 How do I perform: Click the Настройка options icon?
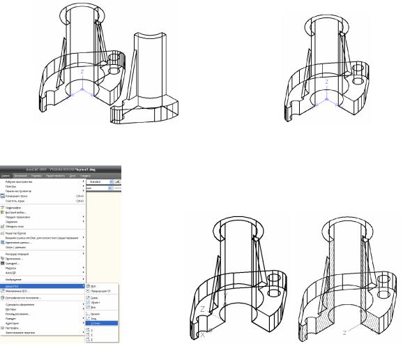(x=3, y=328)
